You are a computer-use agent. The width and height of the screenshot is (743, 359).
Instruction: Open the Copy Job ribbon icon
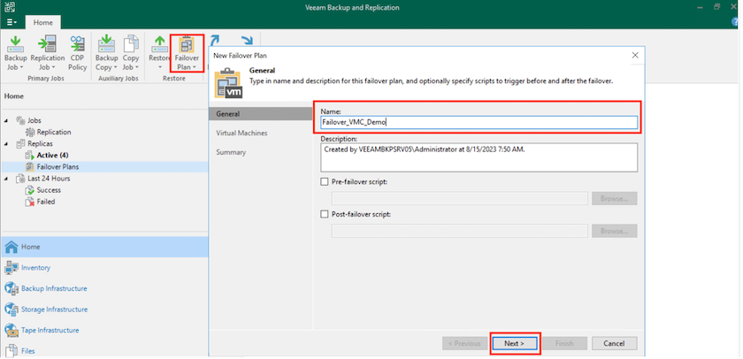click(x=128, y=51)
